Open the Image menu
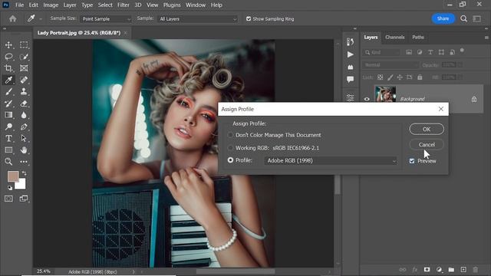The width and height of the screenshot is (491, 276). 51,5
